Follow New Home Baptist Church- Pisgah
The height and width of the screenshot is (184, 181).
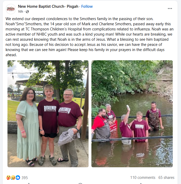87,6
